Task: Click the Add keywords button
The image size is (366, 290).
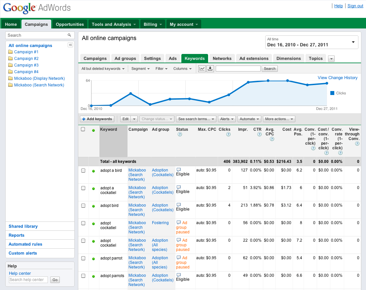Action: coord(97,119)
